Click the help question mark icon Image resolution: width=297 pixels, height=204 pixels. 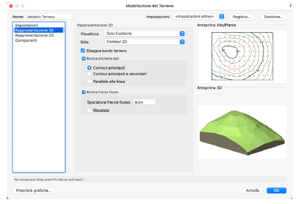pos(290,6)
